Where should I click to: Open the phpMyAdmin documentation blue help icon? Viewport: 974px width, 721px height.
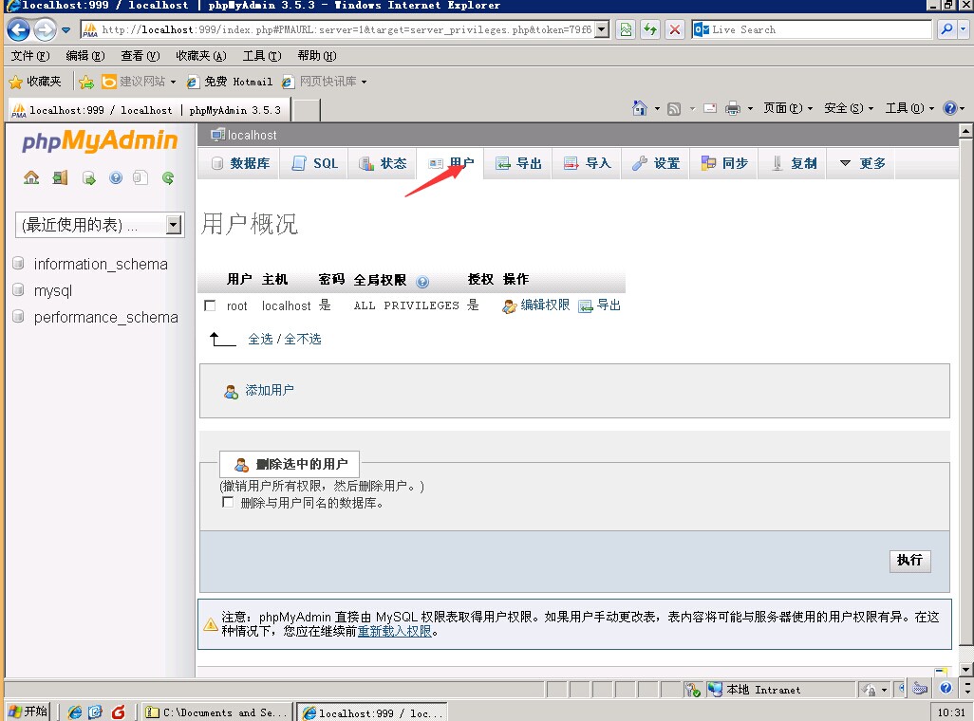pos(116,178)
